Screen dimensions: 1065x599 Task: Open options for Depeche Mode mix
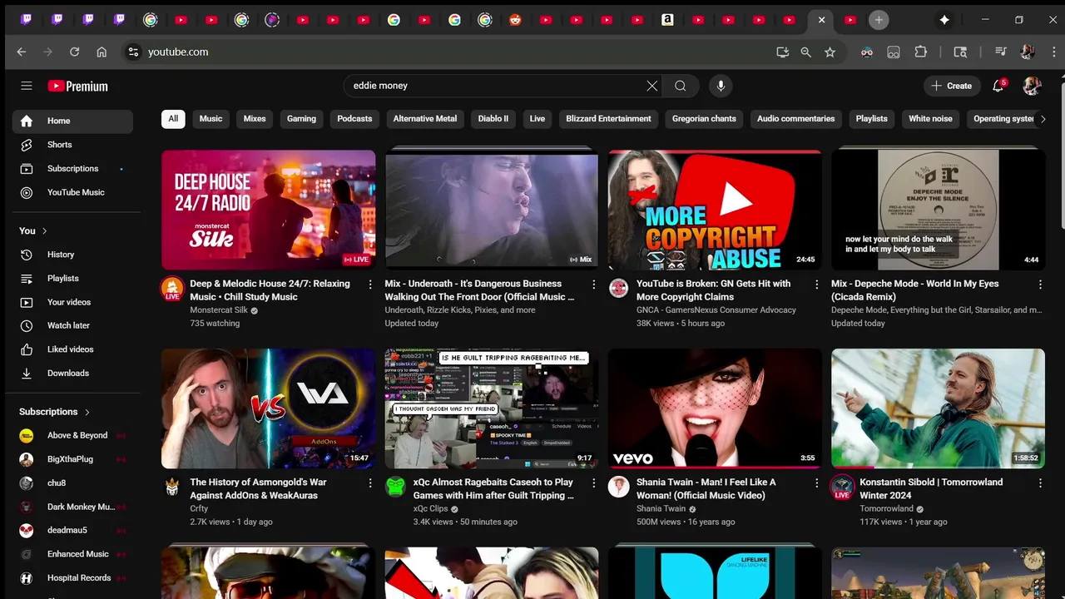click(1040, 285)
